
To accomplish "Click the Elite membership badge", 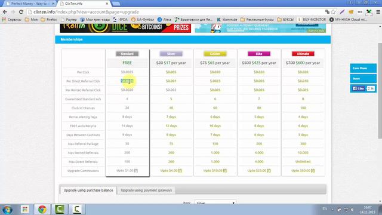I will click(259, 54).
